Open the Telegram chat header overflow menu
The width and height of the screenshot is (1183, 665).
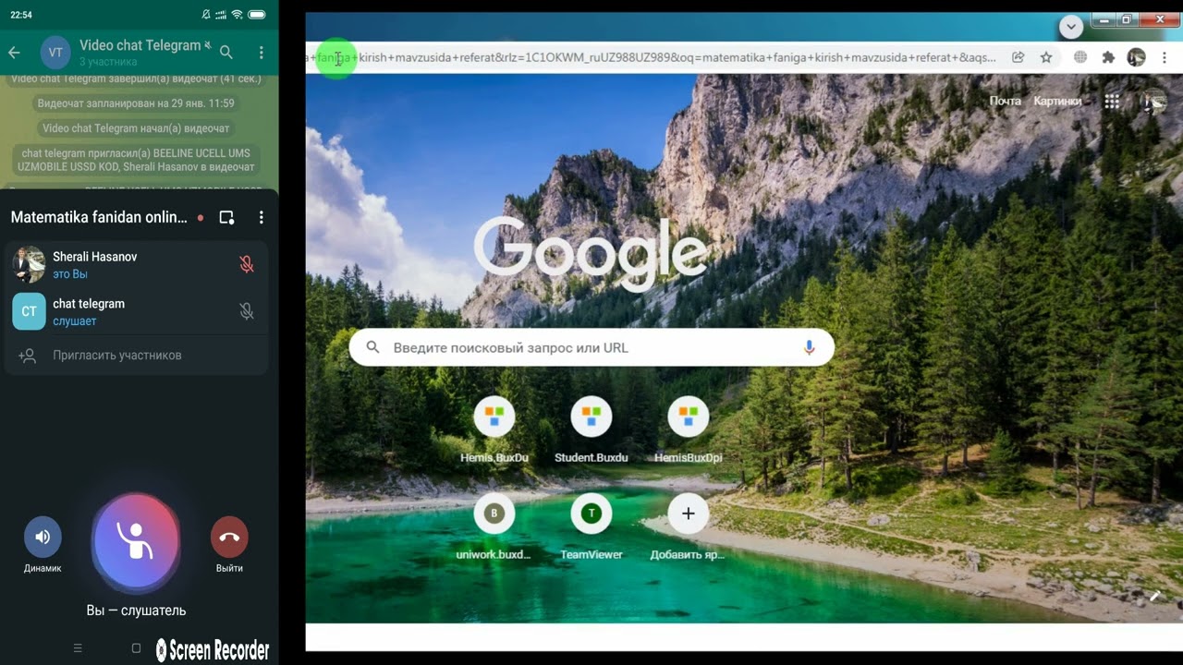tap(262, 53)
